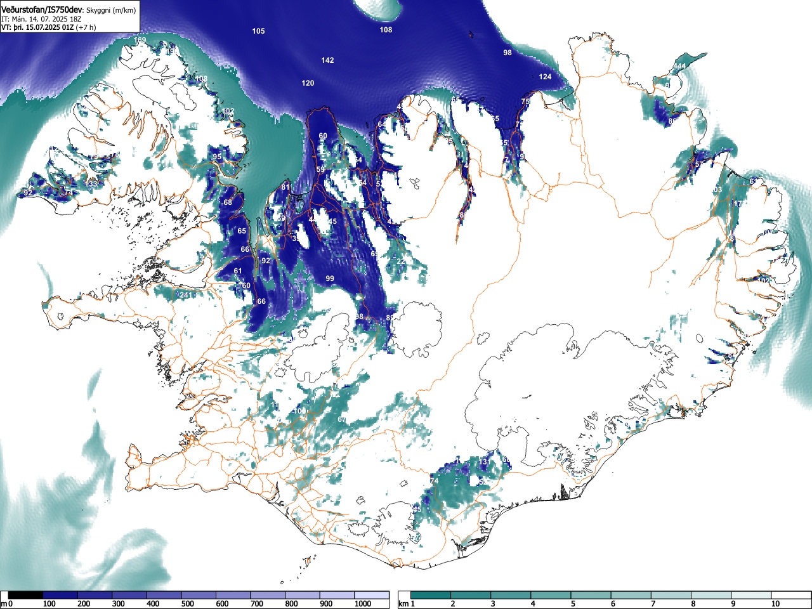Click the 500 tick label on the metres legend
The height and width of the screenshot is (609, 812).
[x=188, y=604]
